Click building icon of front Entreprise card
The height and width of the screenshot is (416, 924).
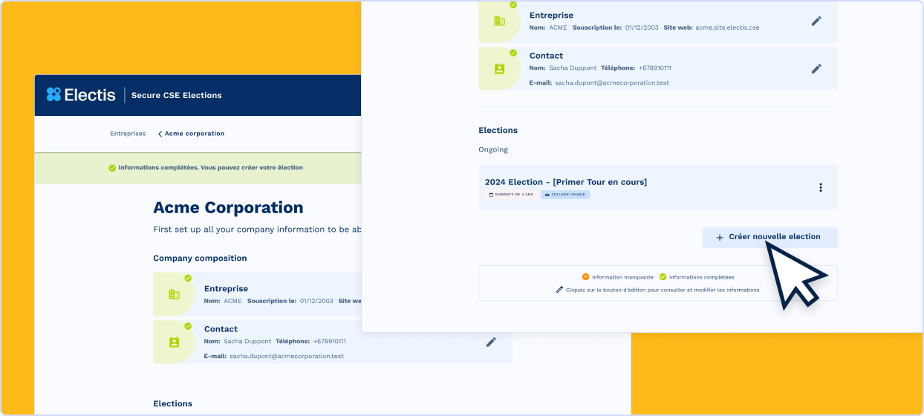point(499,21)
